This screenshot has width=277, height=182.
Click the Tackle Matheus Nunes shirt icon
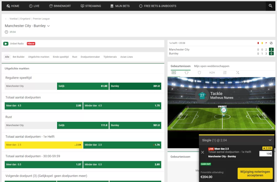(x=202, y=95)
